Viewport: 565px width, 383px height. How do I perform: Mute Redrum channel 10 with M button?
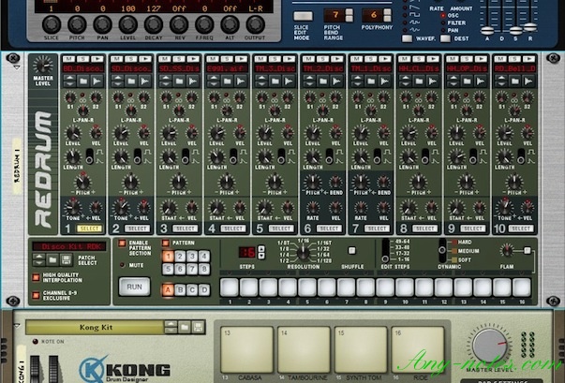[x=500, y=59]
